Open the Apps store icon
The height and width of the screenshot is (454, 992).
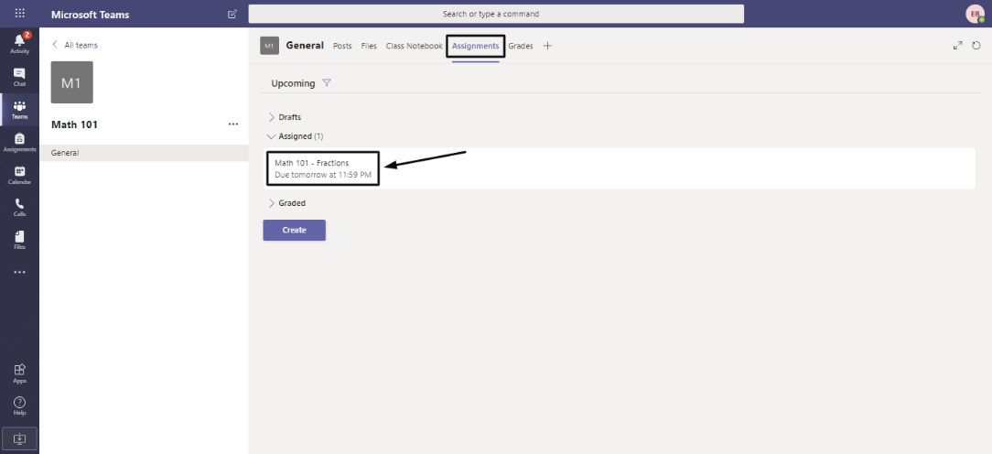coord(19,373)
